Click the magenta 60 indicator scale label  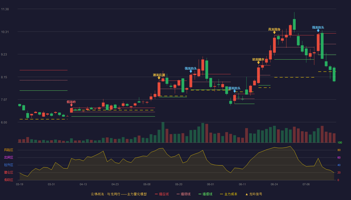point(339,157)
